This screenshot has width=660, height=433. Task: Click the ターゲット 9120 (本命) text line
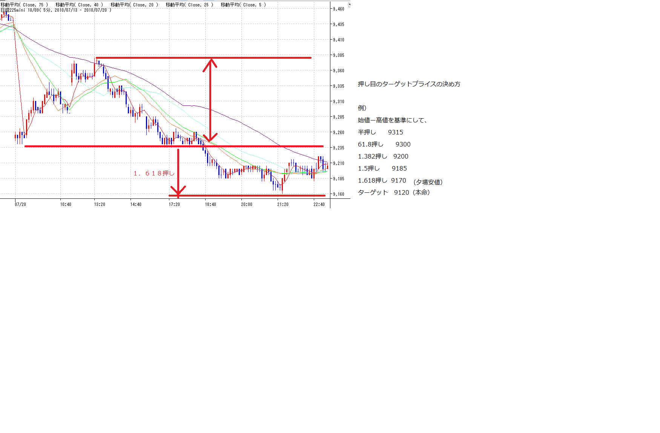(x=393, y=192)
